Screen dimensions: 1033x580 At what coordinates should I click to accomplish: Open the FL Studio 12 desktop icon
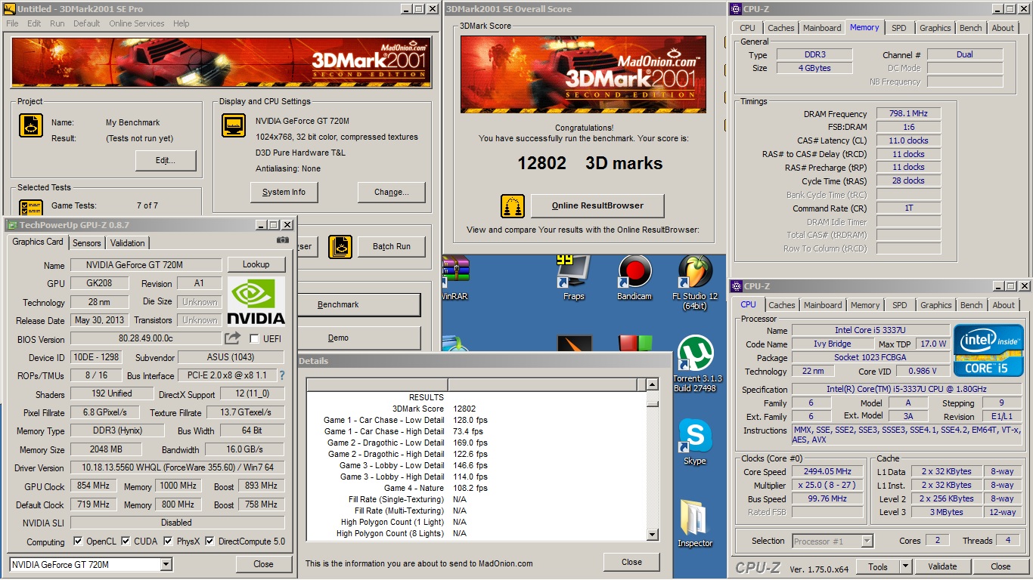click(x=695, y=282)
